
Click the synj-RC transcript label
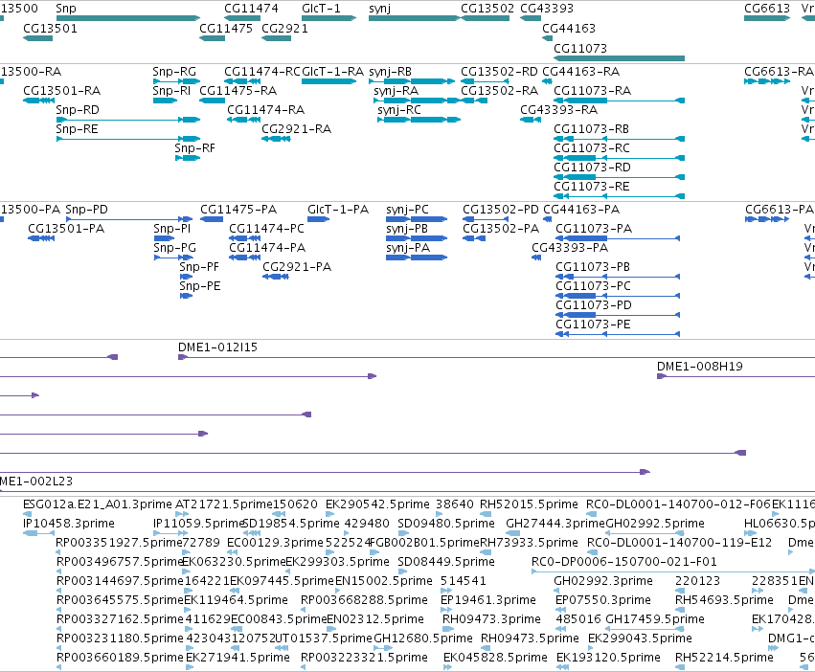pyautogui.click(x=399, y=110)
